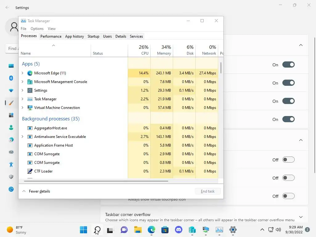This screenshot has height=237, width=316.
Task: Open Microsoft Store from the taskbar
Action: click(x=165, y=230)
